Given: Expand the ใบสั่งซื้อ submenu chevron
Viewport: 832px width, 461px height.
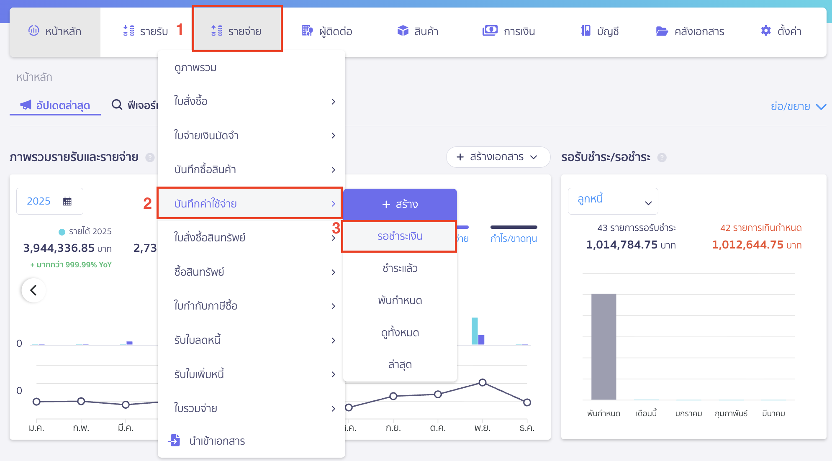Looking at the screenshot, I should point(334,102).
